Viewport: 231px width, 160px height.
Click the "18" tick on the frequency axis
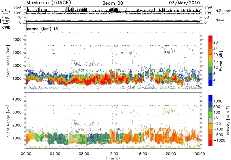tap(19, 17)
